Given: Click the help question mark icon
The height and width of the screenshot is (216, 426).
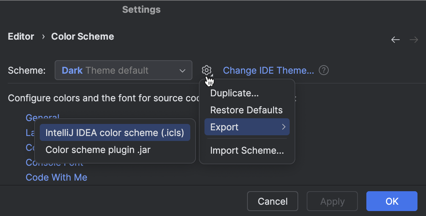Looking at the screenshot, I should coord(323,70).
